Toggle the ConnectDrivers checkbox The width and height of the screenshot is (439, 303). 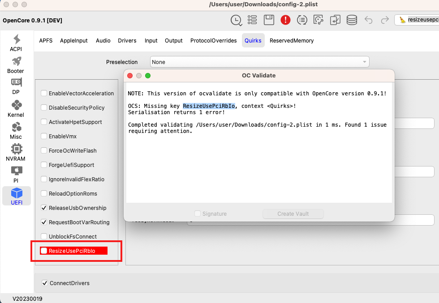coord(45,283)
